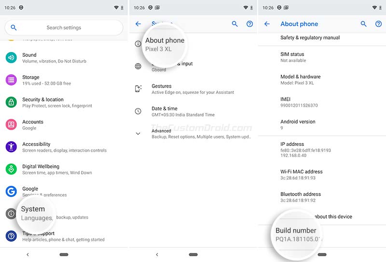Open help on About phone screen
The height and width of the screenshot is (262, 386).
[378, 24]
